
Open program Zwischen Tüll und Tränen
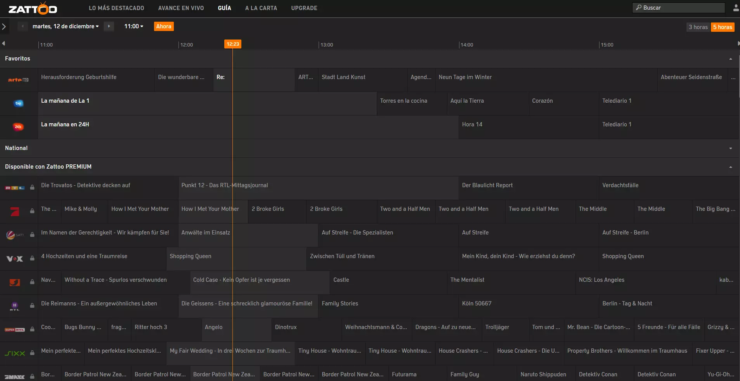point(383,259)
